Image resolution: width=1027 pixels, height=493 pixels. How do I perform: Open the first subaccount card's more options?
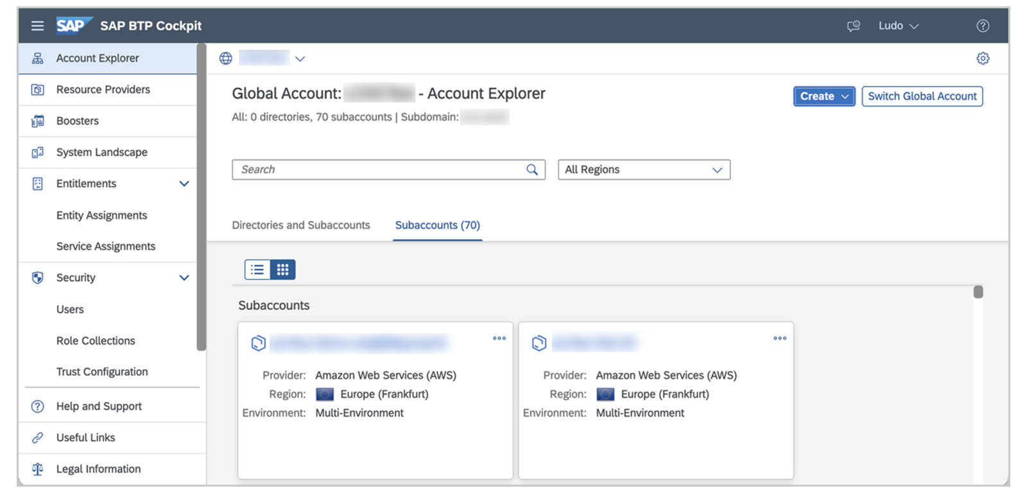pos(499,338)
